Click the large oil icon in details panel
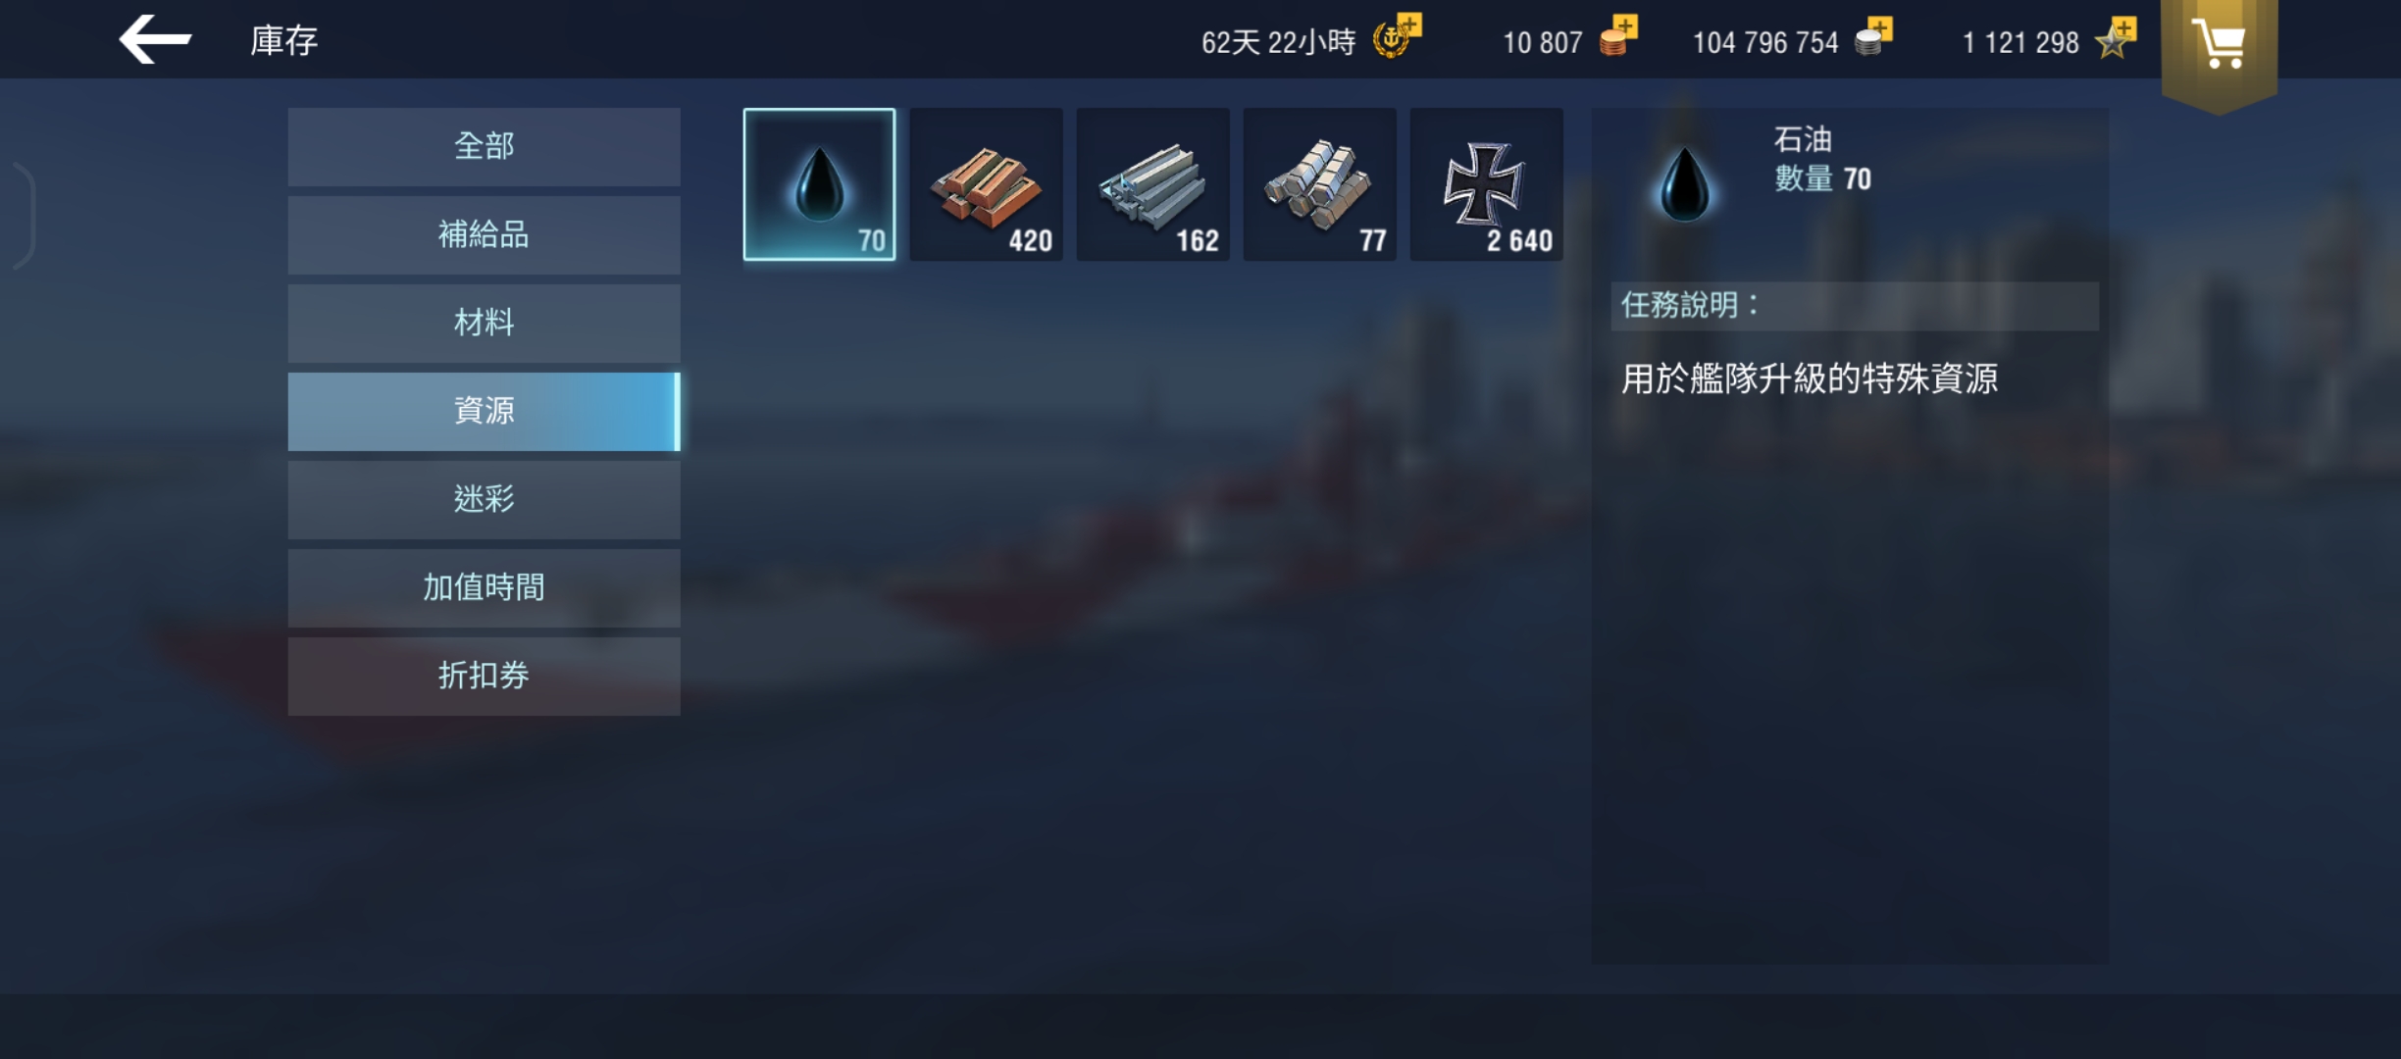Screen dimensions: 2401x1059 1684,184
